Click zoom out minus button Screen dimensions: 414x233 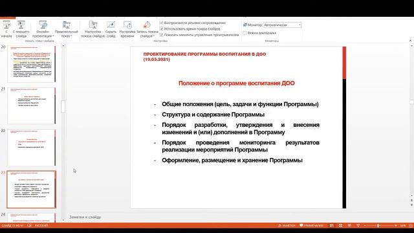(x=365, y=226)
